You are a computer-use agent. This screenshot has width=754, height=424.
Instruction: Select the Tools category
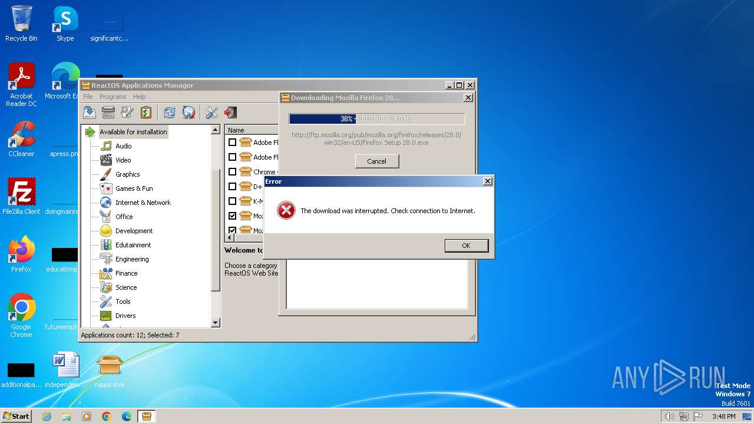[123, 302]
